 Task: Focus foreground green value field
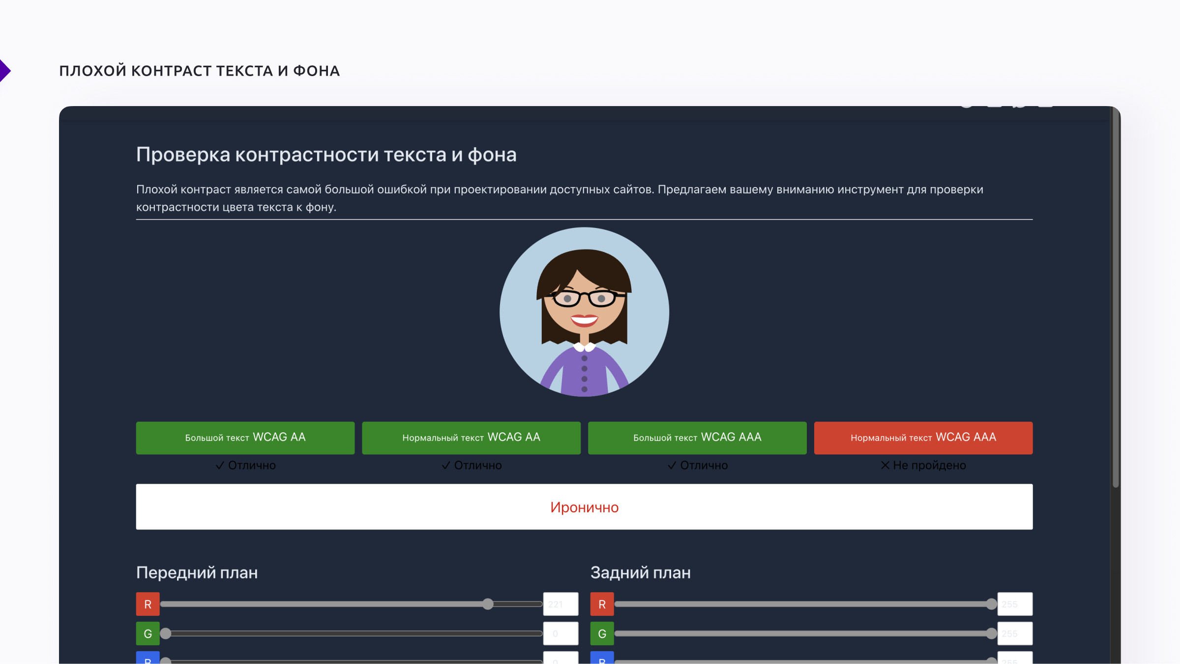(560, 634)
